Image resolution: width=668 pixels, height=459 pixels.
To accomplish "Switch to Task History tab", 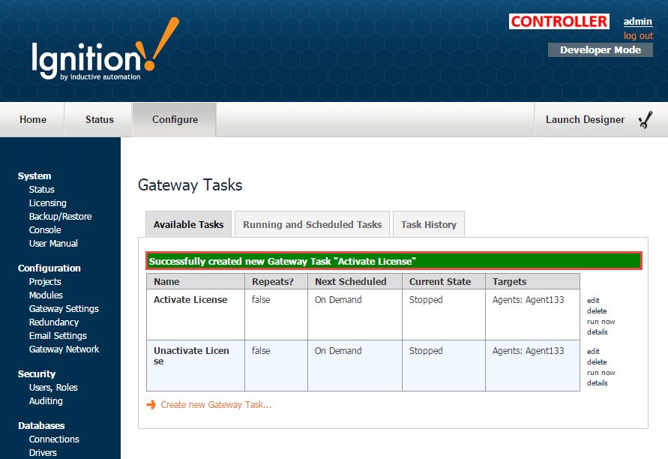I will (x=429, y=224).
